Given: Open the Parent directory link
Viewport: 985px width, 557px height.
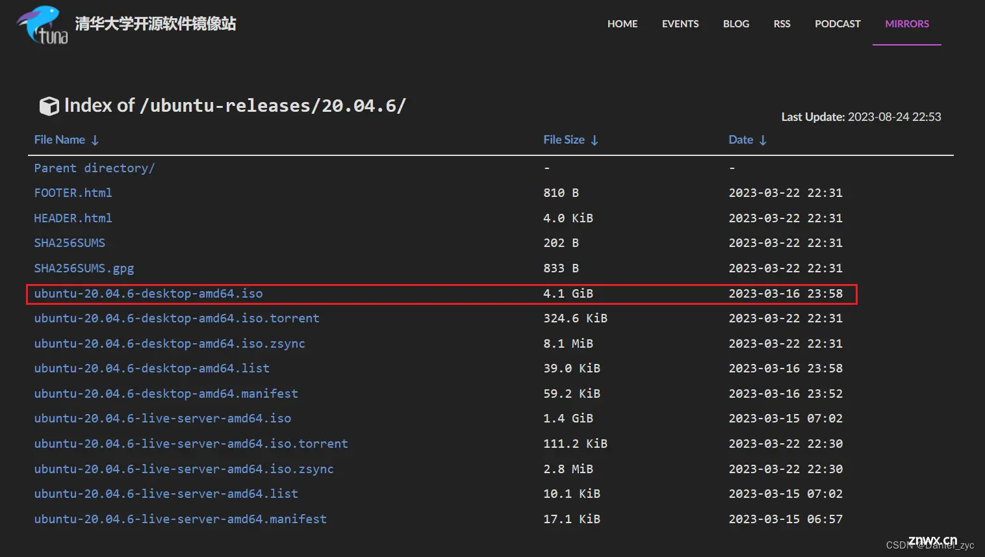Looking at the screenshot, I should coord(94,168).
